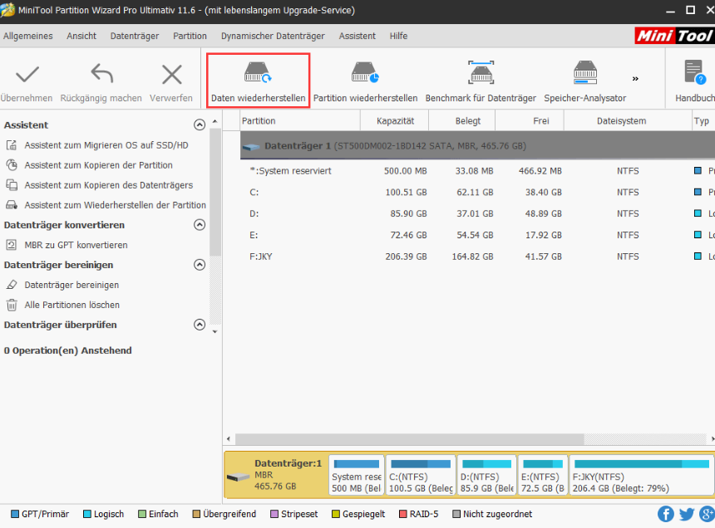
Task: Open the Speicher-Analysator tool
Action: point(585,81)
